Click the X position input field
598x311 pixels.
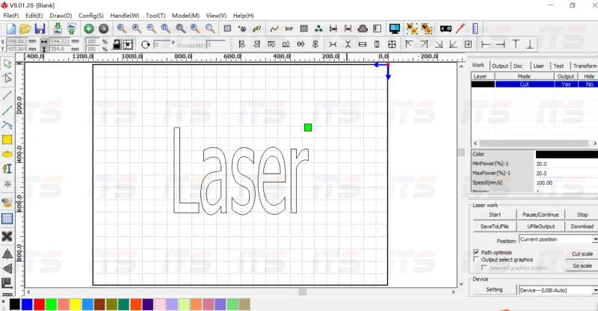16,41
